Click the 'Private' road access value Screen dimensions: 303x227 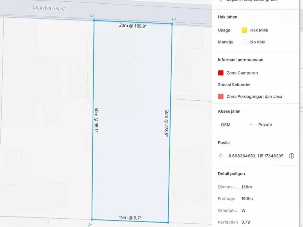(x=265, y=125)
